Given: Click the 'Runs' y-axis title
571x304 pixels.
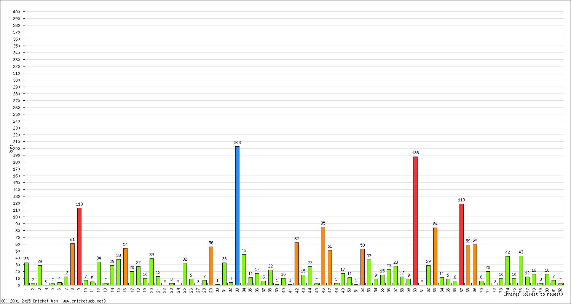Looking at the screenshot, I should (11, 149).
